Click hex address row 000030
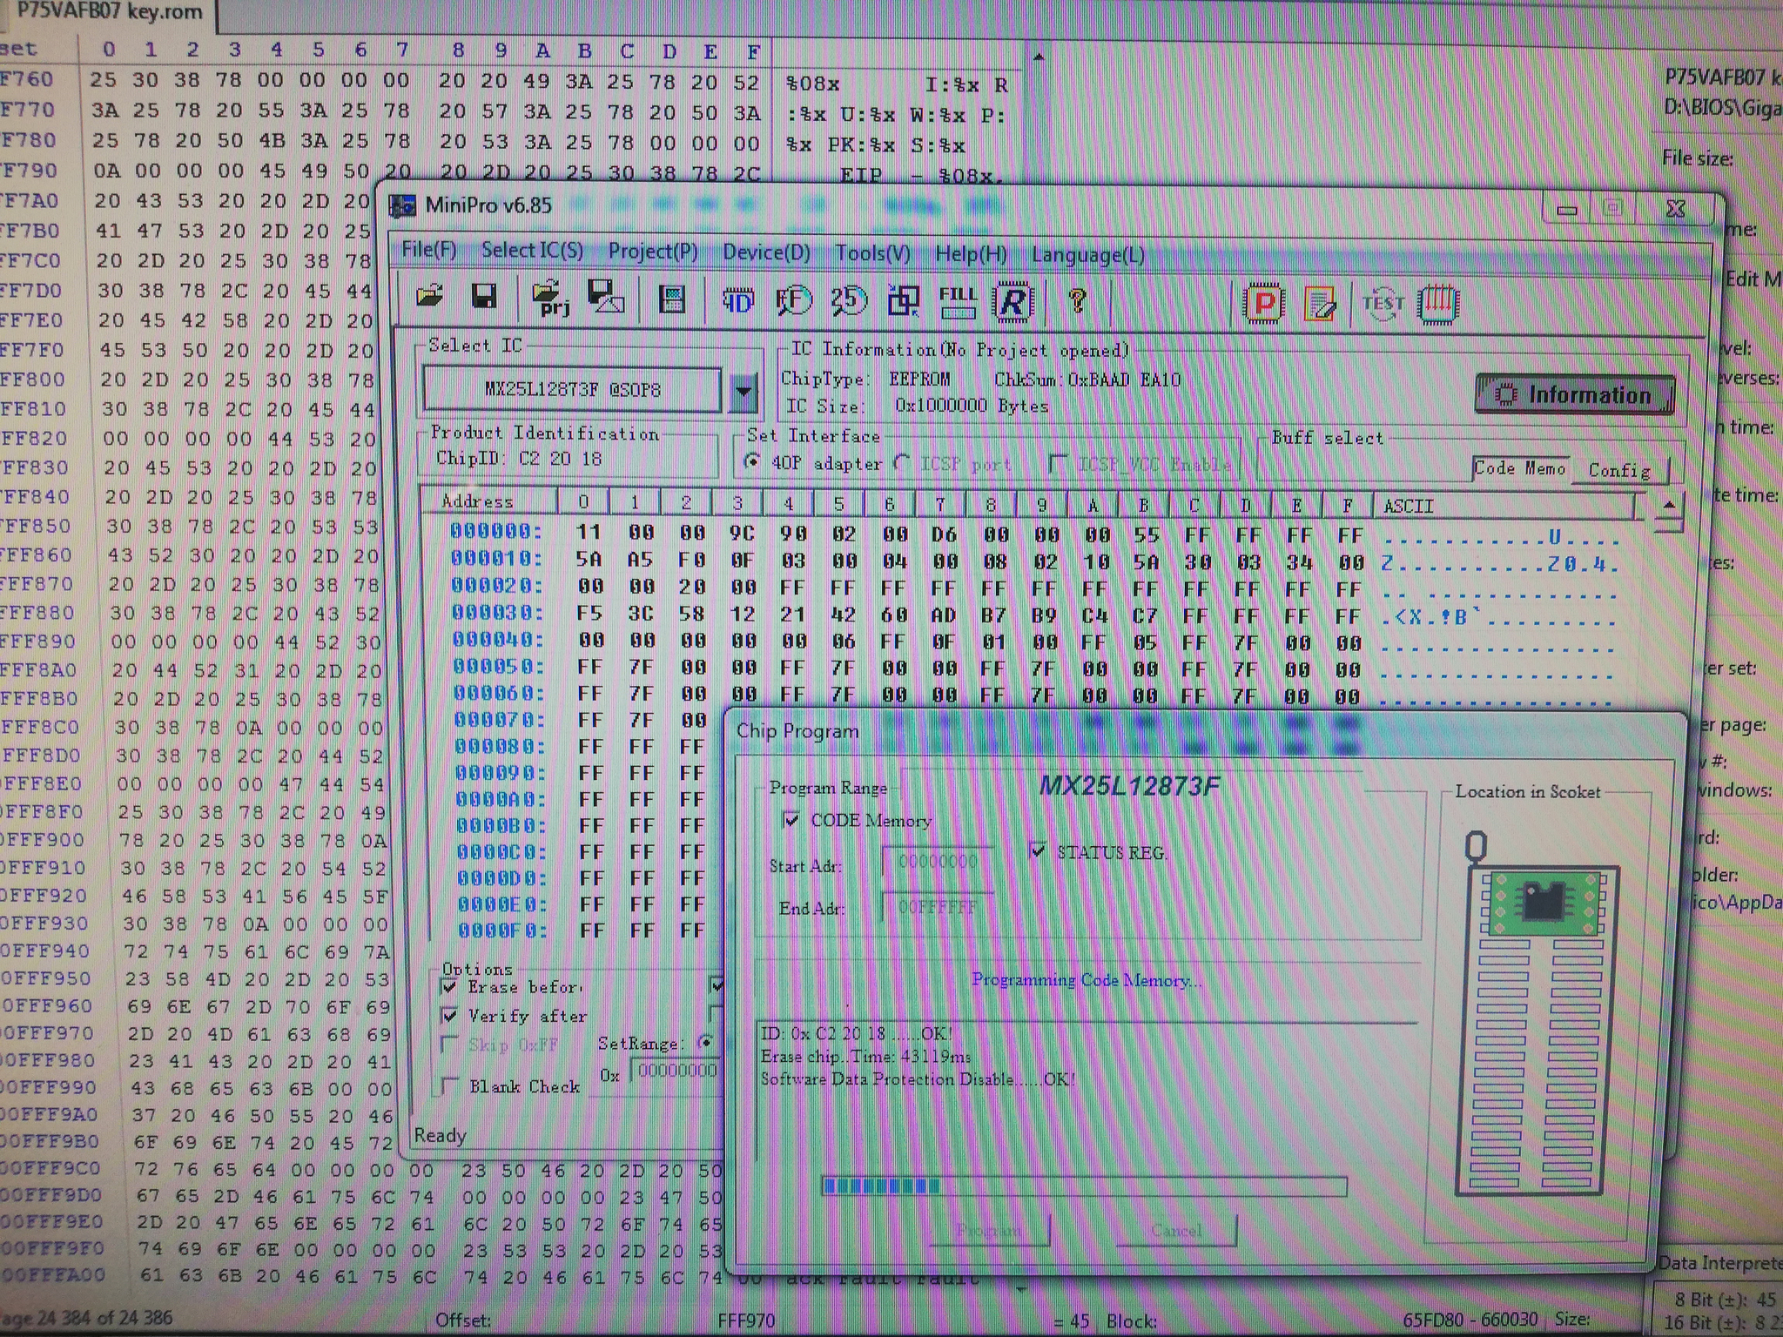Screen dimensions: 1783x1337 (x=497, y=613)
